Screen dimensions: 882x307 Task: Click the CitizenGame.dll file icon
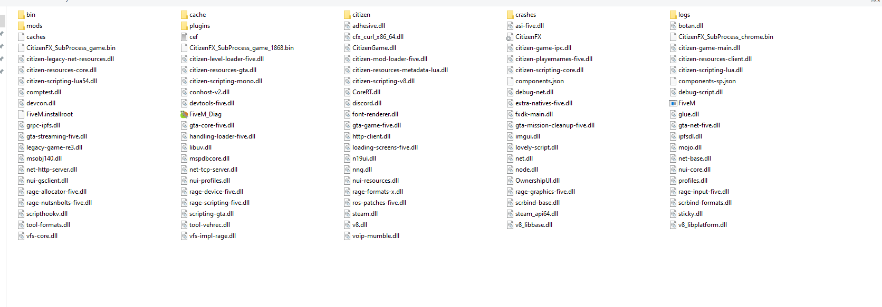[x=347, y=48]
